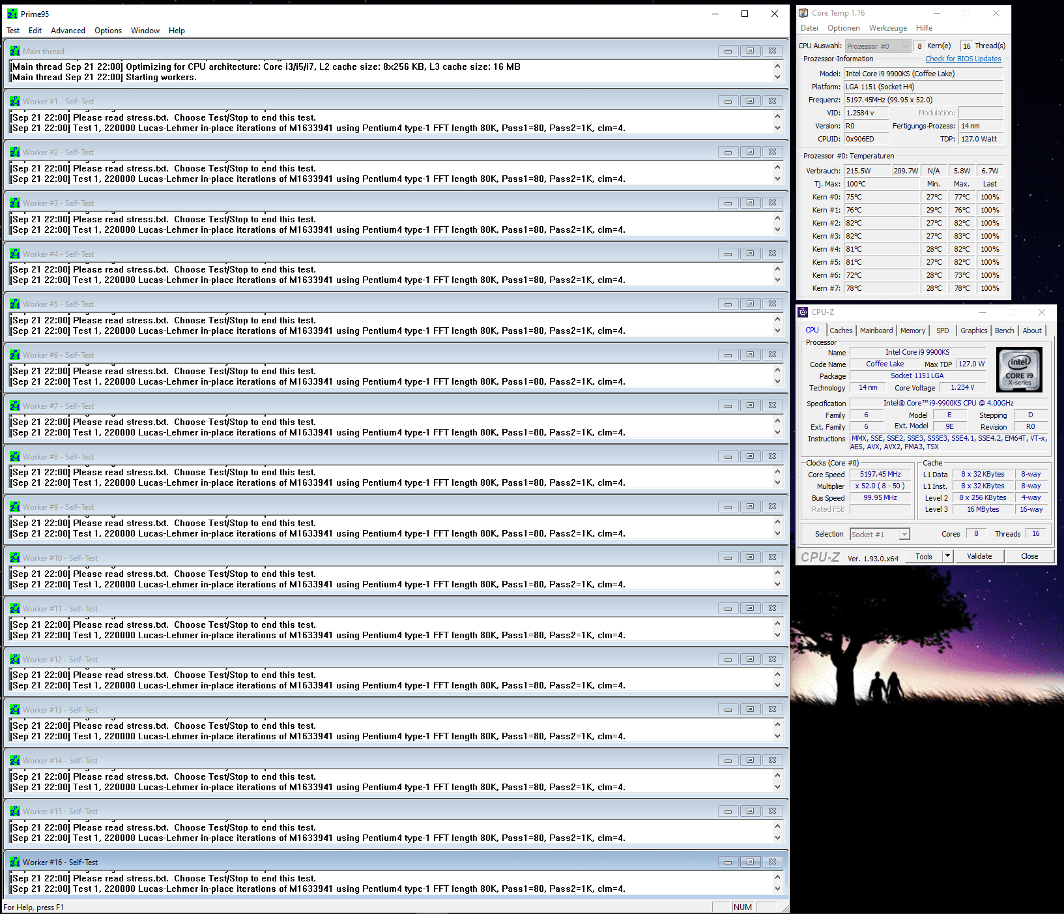
Task: Click the Core Voltage value 1.234 V
Action: 962,387
